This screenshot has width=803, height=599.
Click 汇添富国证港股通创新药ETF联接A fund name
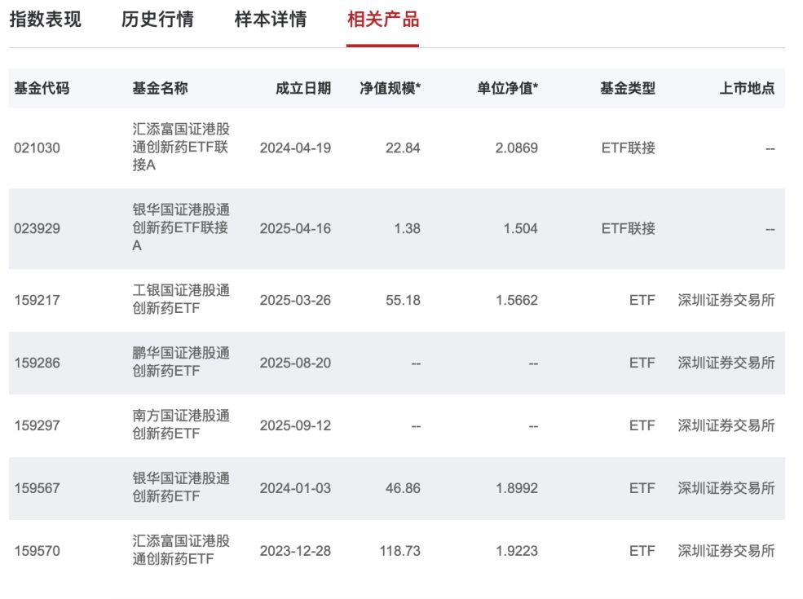[181, 148]
